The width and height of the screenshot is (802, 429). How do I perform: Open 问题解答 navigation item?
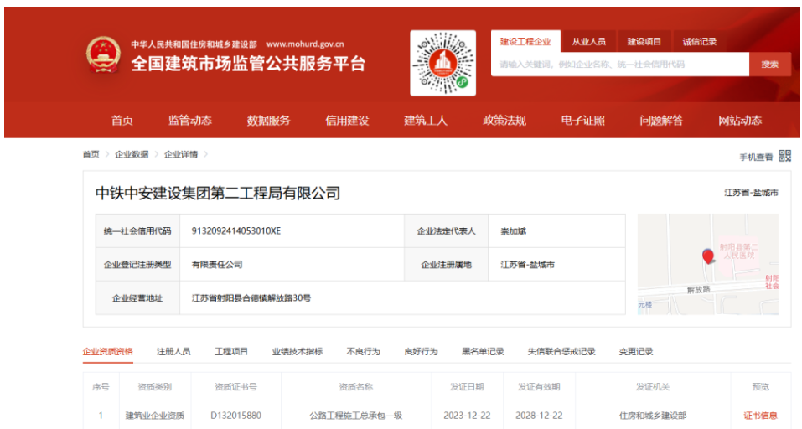(x=661, y=120)
